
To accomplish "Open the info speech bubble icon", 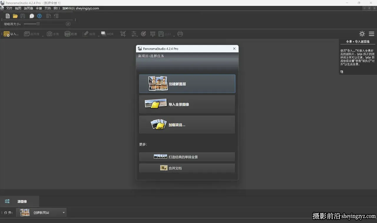I will point(32,16).
